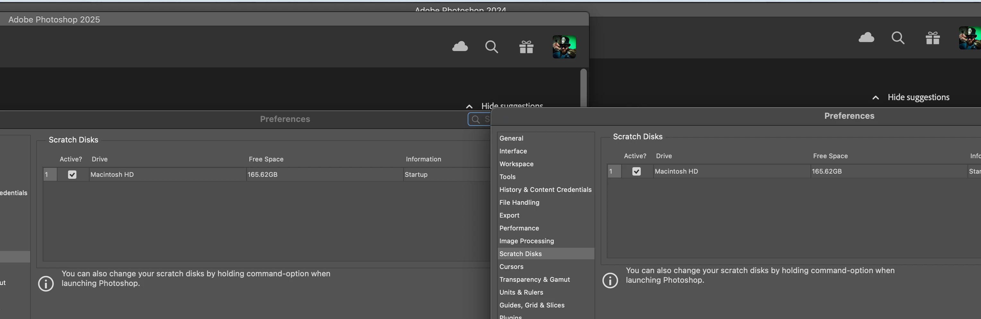Open profile avatar in Photoshop 2024 window
This screenshot has width=981, height=319.
pos(970,38)
